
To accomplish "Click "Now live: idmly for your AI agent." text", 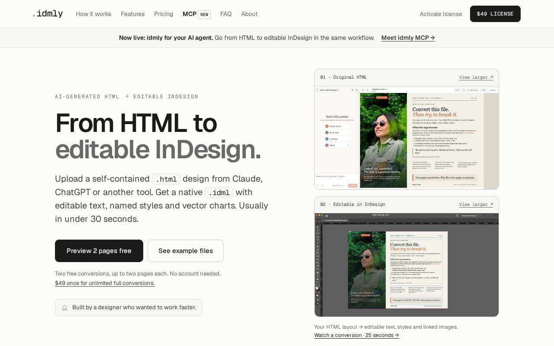I will (166, 38).
